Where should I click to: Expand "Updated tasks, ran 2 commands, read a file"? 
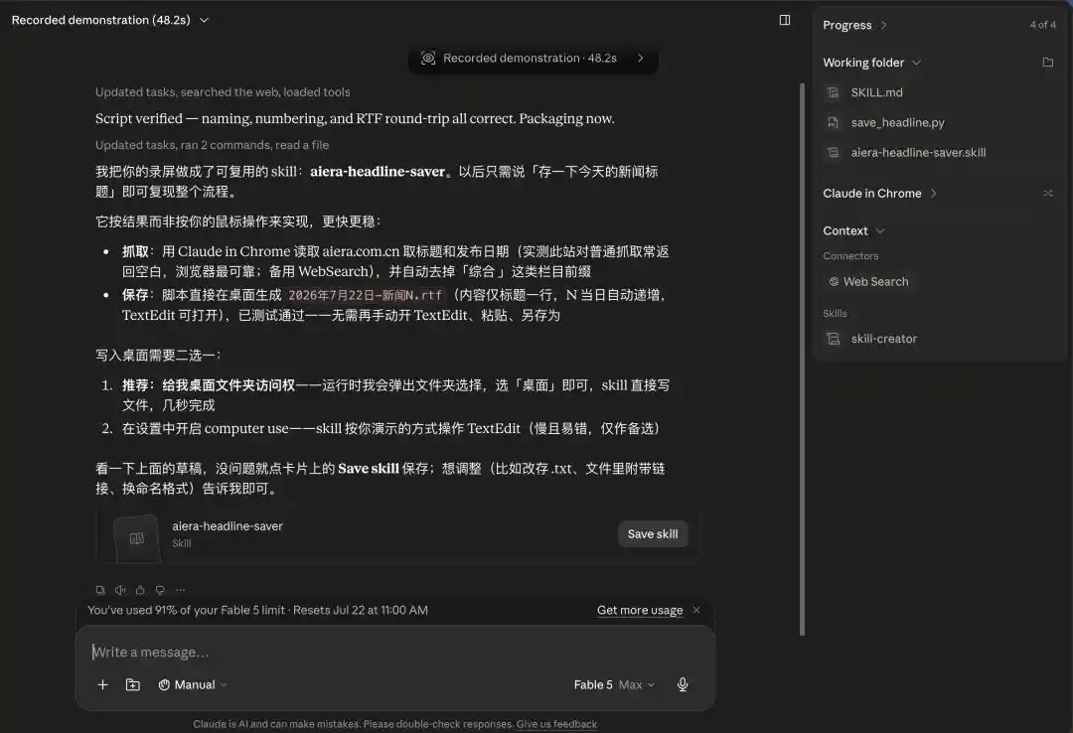coord(213,145)
